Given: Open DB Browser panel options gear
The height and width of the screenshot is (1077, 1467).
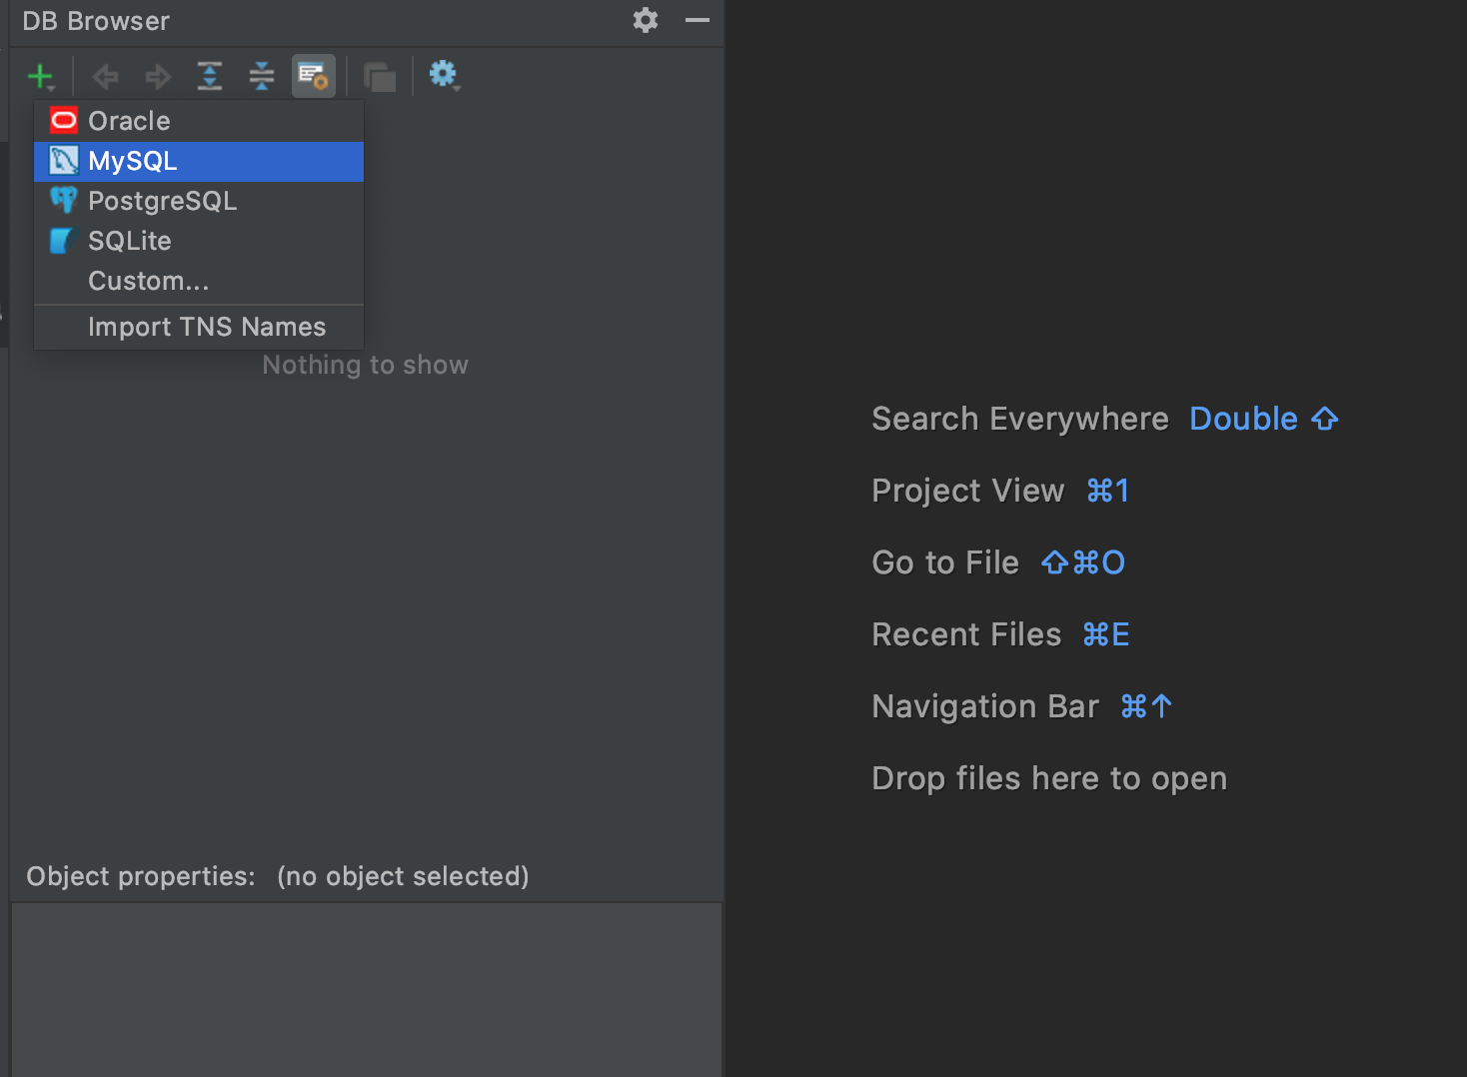Looking at the screenshot, I should [646, 20].
